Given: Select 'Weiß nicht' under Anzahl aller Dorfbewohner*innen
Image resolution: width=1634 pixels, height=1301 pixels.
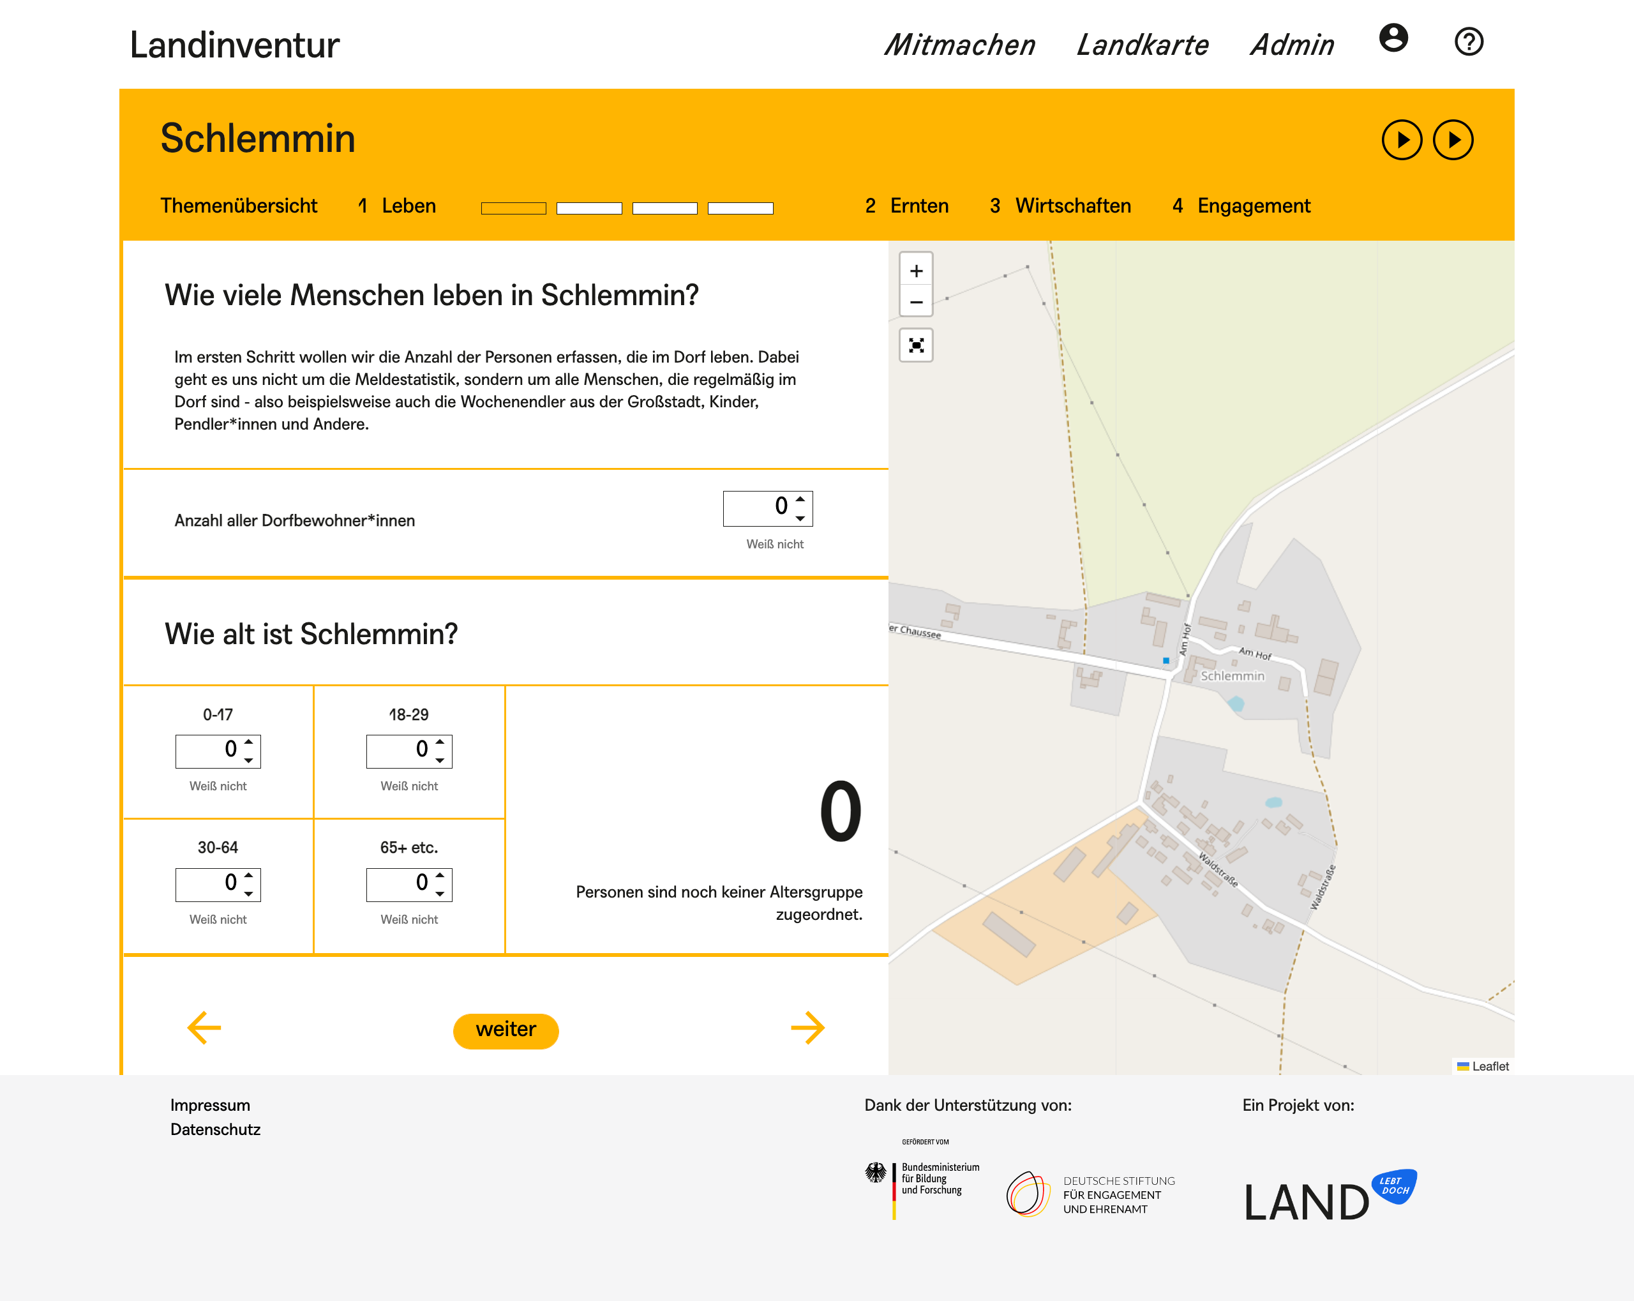Looking at the screenshot, I should click(774, 544).
